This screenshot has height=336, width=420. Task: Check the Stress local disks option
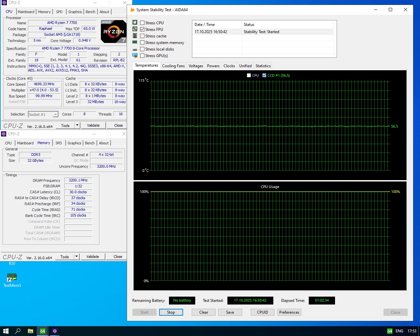click(142, 49)
